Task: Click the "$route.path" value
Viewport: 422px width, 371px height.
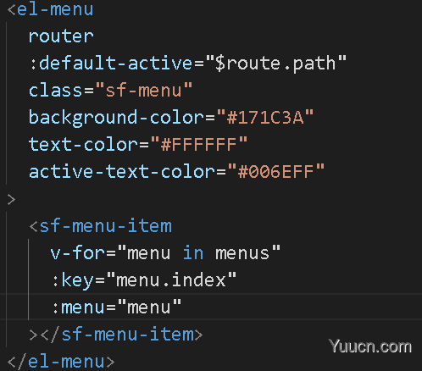Action: [x=275, y=64]
